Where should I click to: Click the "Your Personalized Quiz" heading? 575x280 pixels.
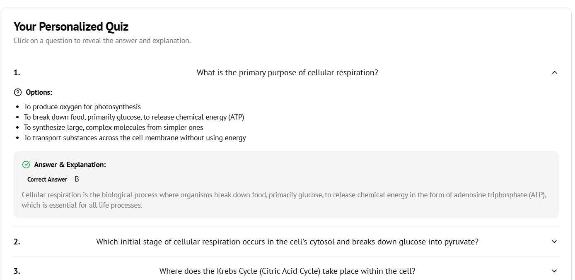[71, 27]
